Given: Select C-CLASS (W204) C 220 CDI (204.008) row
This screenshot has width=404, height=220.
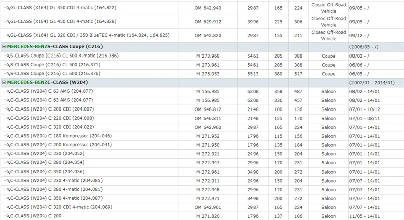Looking at the screenshot, I should click(52, 118).
